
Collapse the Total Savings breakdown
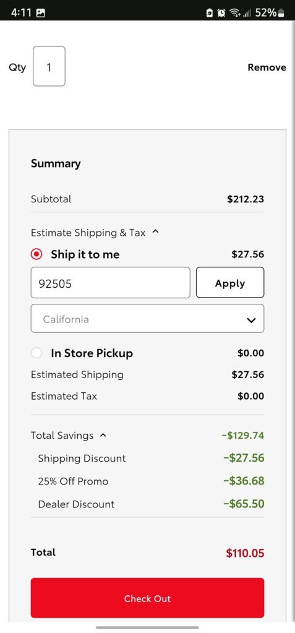click(103, 435)
